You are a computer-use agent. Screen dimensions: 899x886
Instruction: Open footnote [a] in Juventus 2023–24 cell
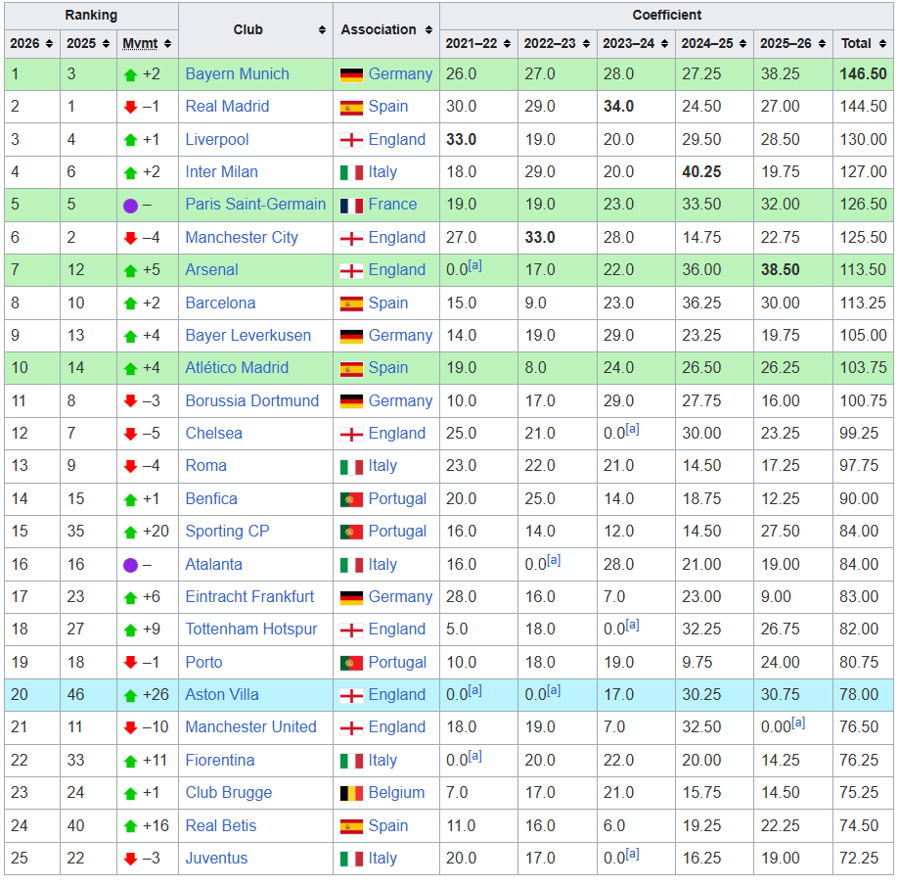(632, 854)
